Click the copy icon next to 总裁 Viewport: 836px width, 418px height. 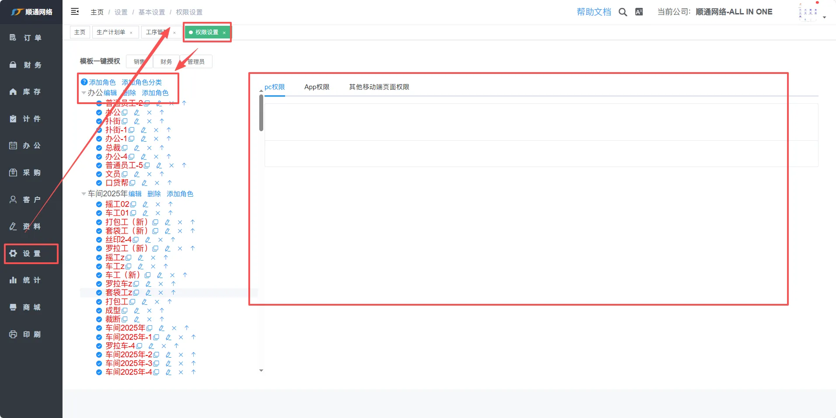[125, 148]
